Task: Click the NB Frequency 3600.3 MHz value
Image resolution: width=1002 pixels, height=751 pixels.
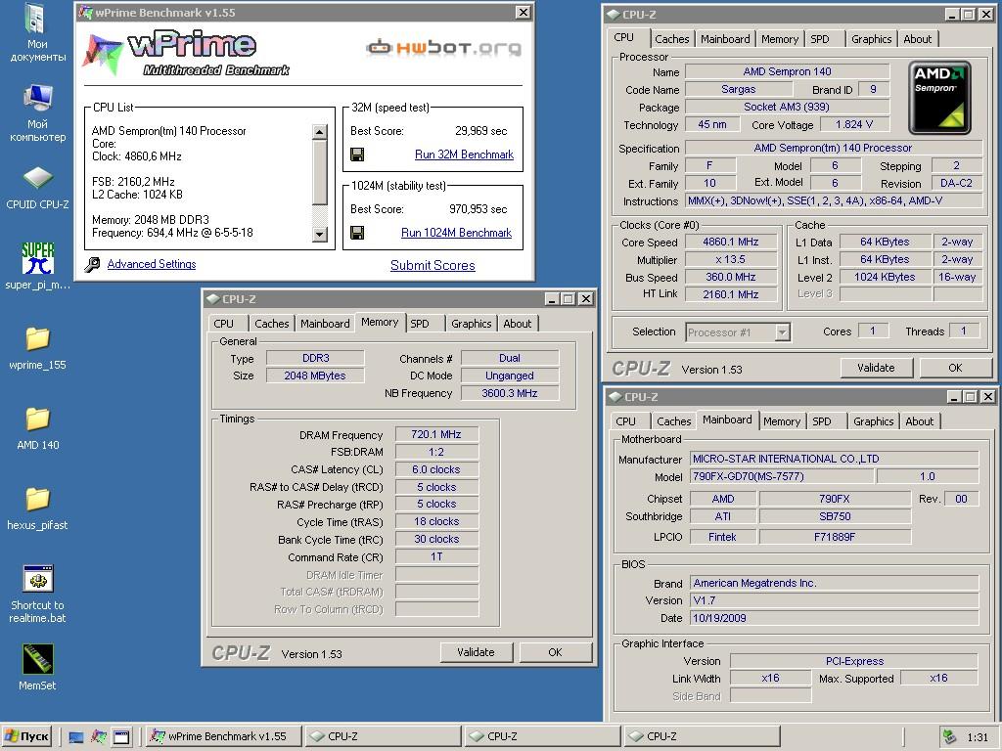Action: (509, 393)
